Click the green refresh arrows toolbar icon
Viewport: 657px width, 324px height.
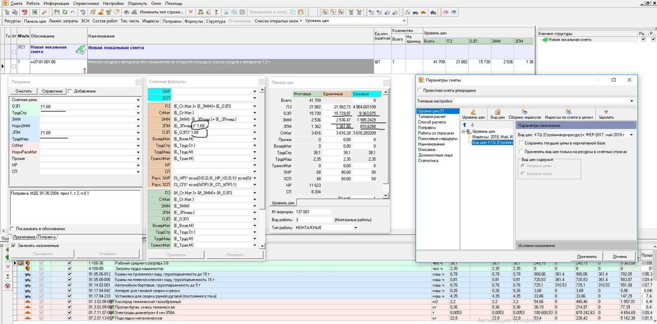tap(65, 12)
